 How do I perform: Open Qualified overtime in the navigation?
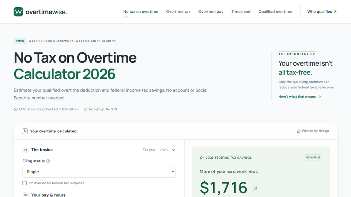275,12
